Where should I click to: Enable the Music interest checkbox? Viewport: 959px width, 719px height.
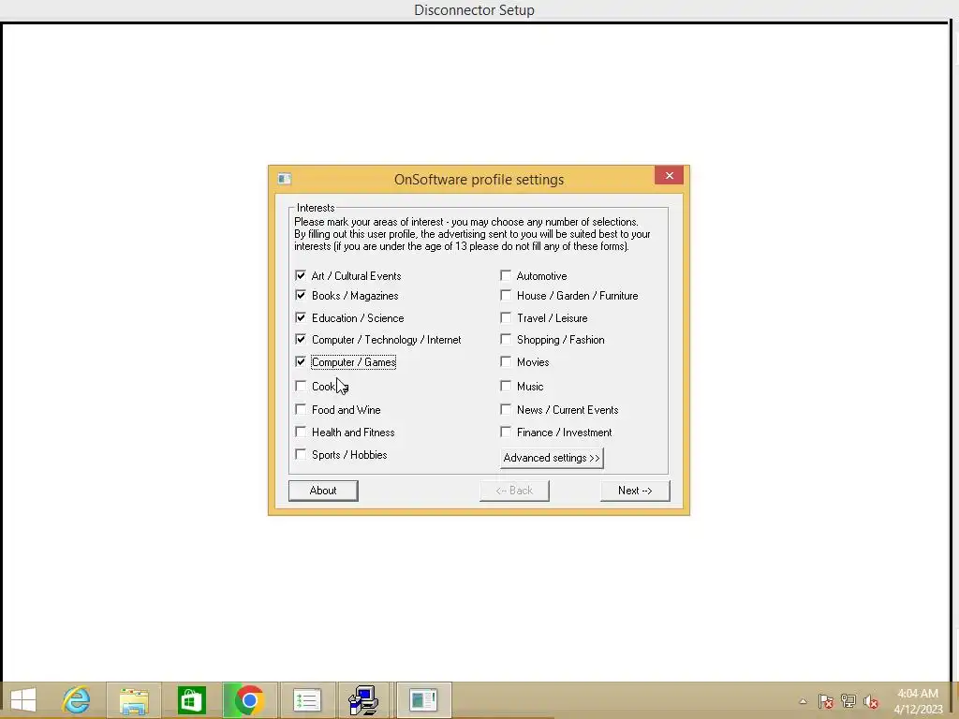tap(506, 387)
